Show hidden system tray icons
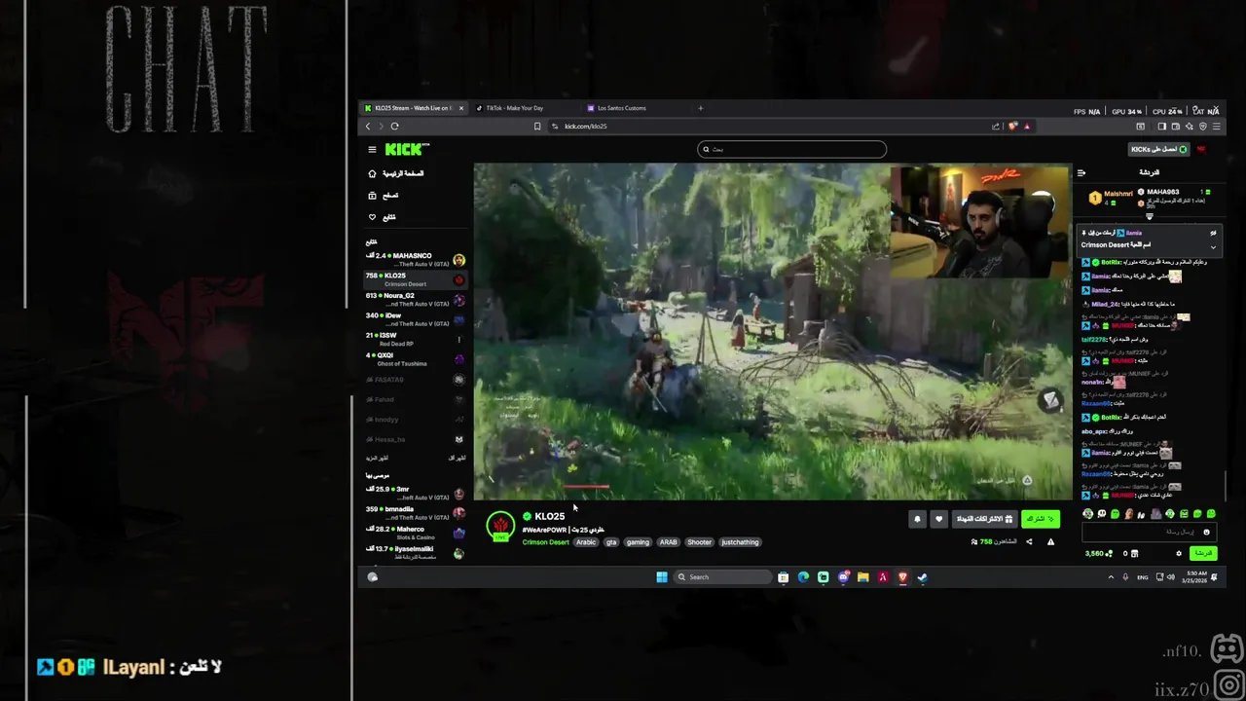Image resolution: width=1246 pixels, height=701 pixels. (x=1111, y=577)
